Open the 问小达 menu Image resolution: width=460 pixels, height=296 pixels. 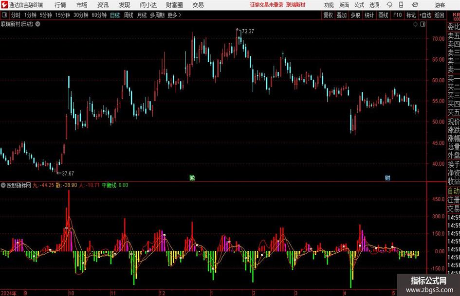point(148,5)
